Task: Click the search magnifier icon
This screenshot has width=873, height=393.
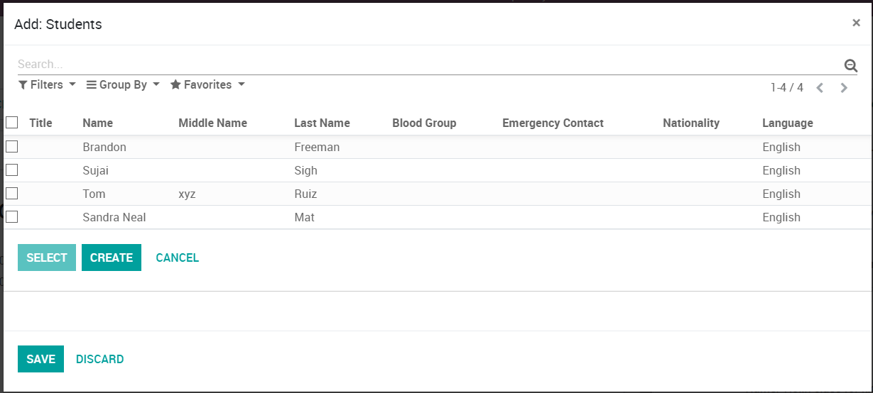Action: point(850,66)
